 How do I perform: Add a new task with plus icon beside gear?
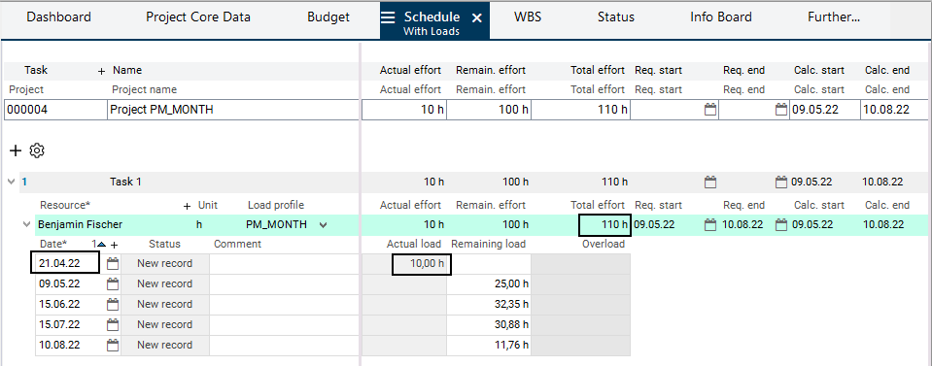16,150
